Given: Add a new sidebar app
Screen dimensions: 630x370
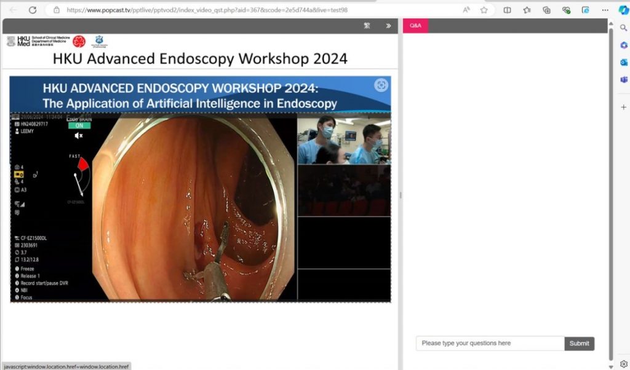Looking at the screenshot, I should pyautogui.click(x=624, y=107).
